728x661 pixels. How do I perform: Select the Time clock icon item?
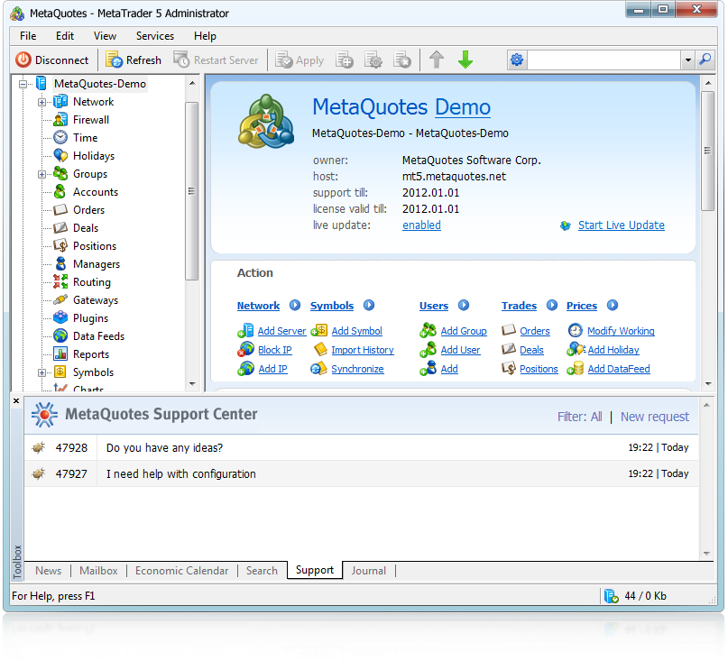(60, 137)
